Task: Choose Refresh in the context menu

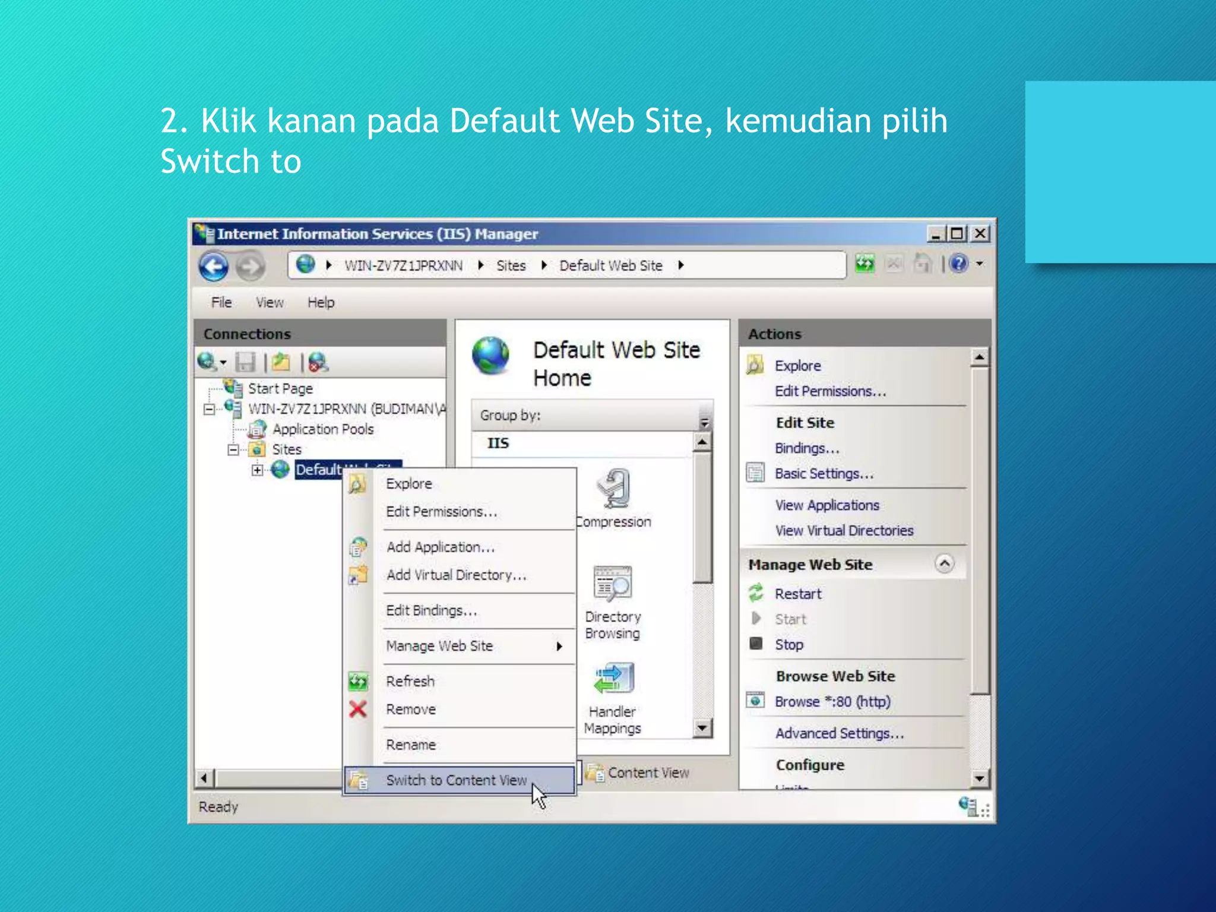Action: click(x=460, y=681)
